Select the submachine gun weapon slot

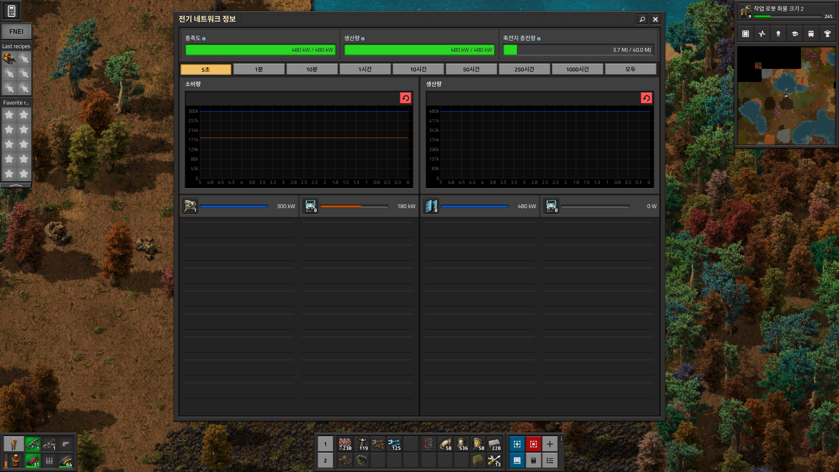click(x=33, y=444)
